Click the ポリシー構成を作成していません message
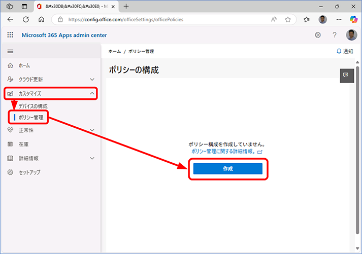Viewport: 362px width, 254px height. (227, 144)
